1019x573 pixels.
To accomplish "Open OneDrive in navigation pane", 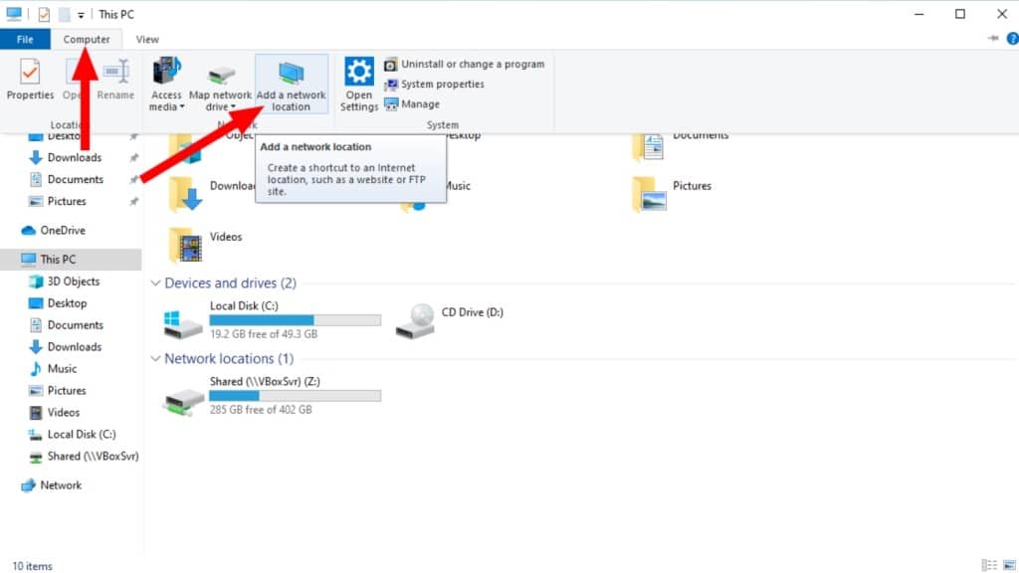I will tap(63, 230).
